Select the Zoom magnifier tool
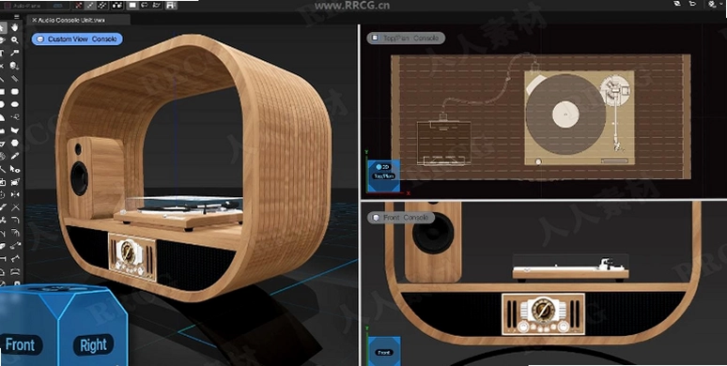 15,40
